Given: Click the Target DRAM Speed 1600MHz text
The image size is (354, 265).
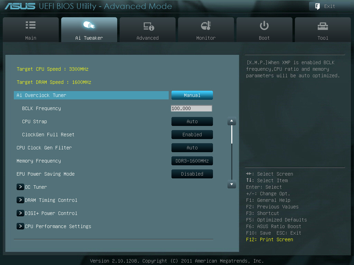Looking at the screenshot, I should (54, 82).
